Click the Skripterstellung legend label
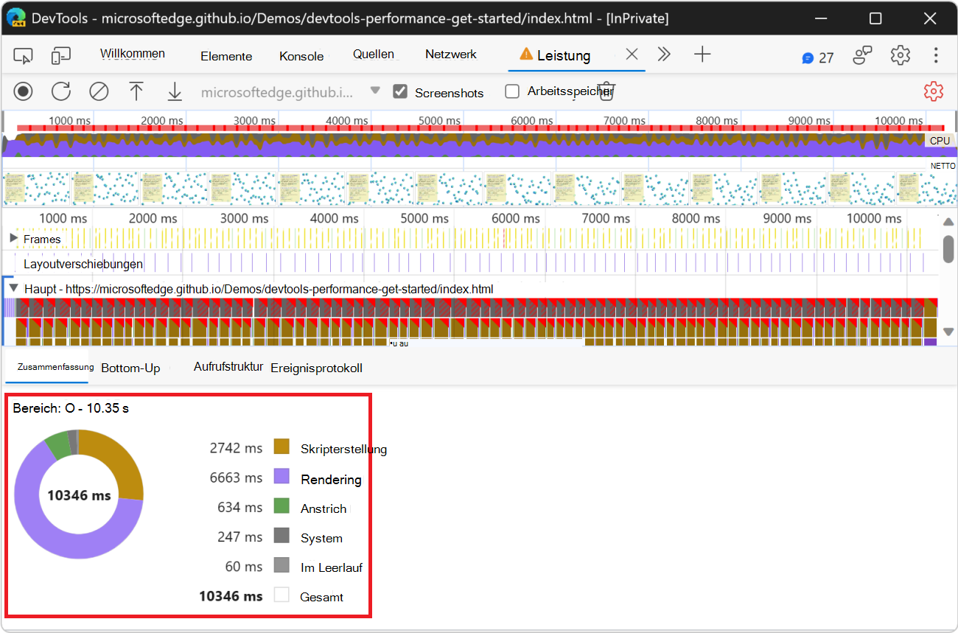Image resolution: width=958 pixels, height=633 pixels. (x=343, y=449)
